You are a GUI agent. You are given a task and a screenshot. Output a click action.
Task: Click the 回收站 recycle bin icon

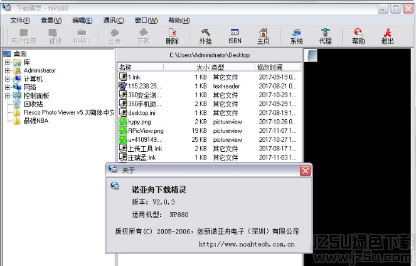pyautogui.click(x=17, y=104)
